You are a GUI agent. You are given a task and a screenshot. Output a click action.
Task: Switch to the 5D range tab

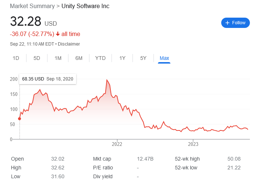37,58
